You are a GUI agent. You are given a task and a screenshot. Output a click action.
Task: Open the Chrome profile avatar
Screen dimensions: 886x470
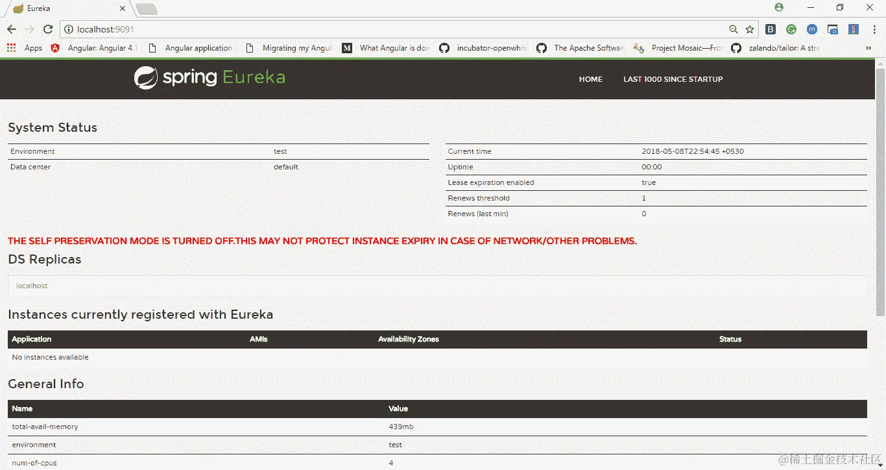(779, 7)
